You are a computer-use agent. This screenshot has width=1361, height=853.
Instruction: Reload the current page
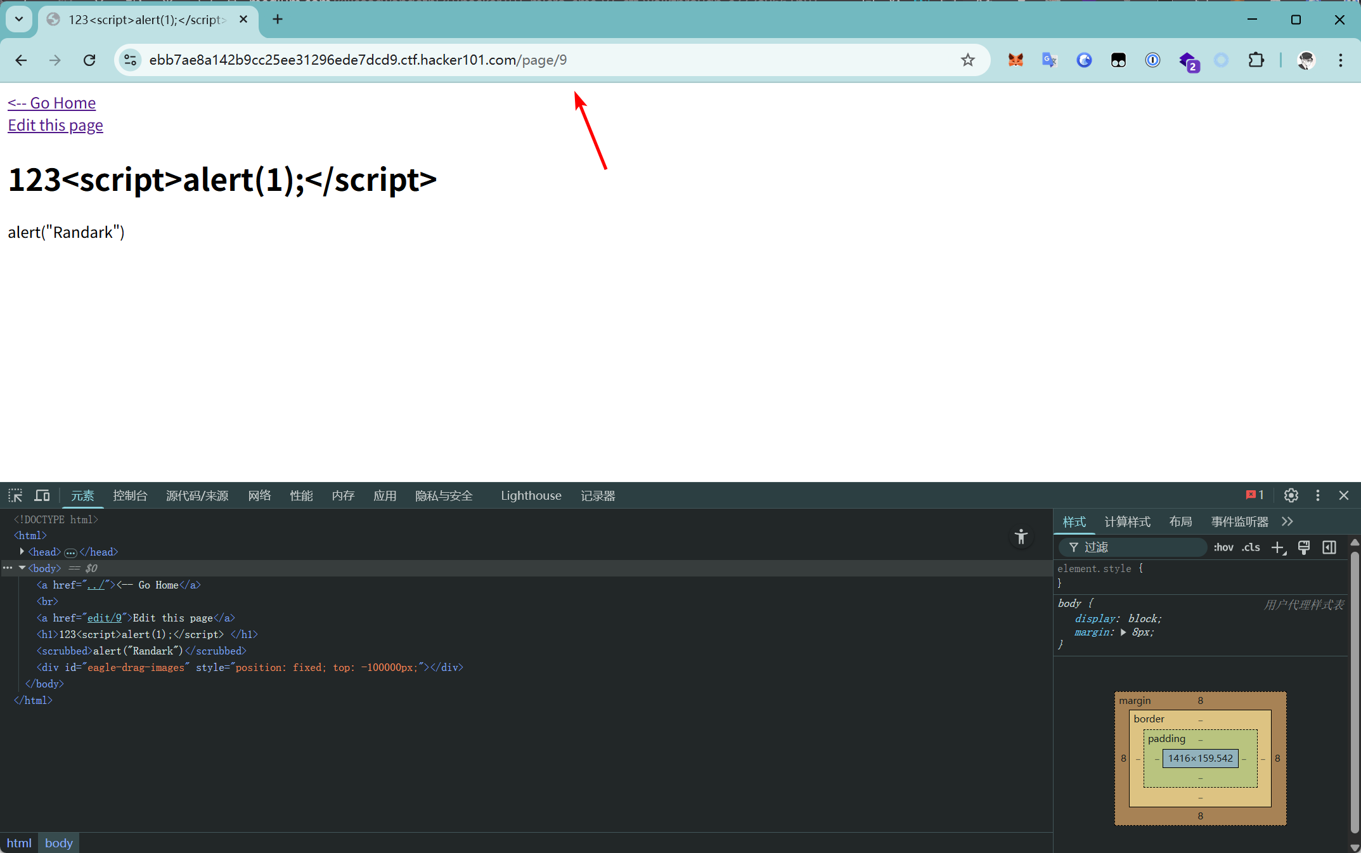(89, 60)
